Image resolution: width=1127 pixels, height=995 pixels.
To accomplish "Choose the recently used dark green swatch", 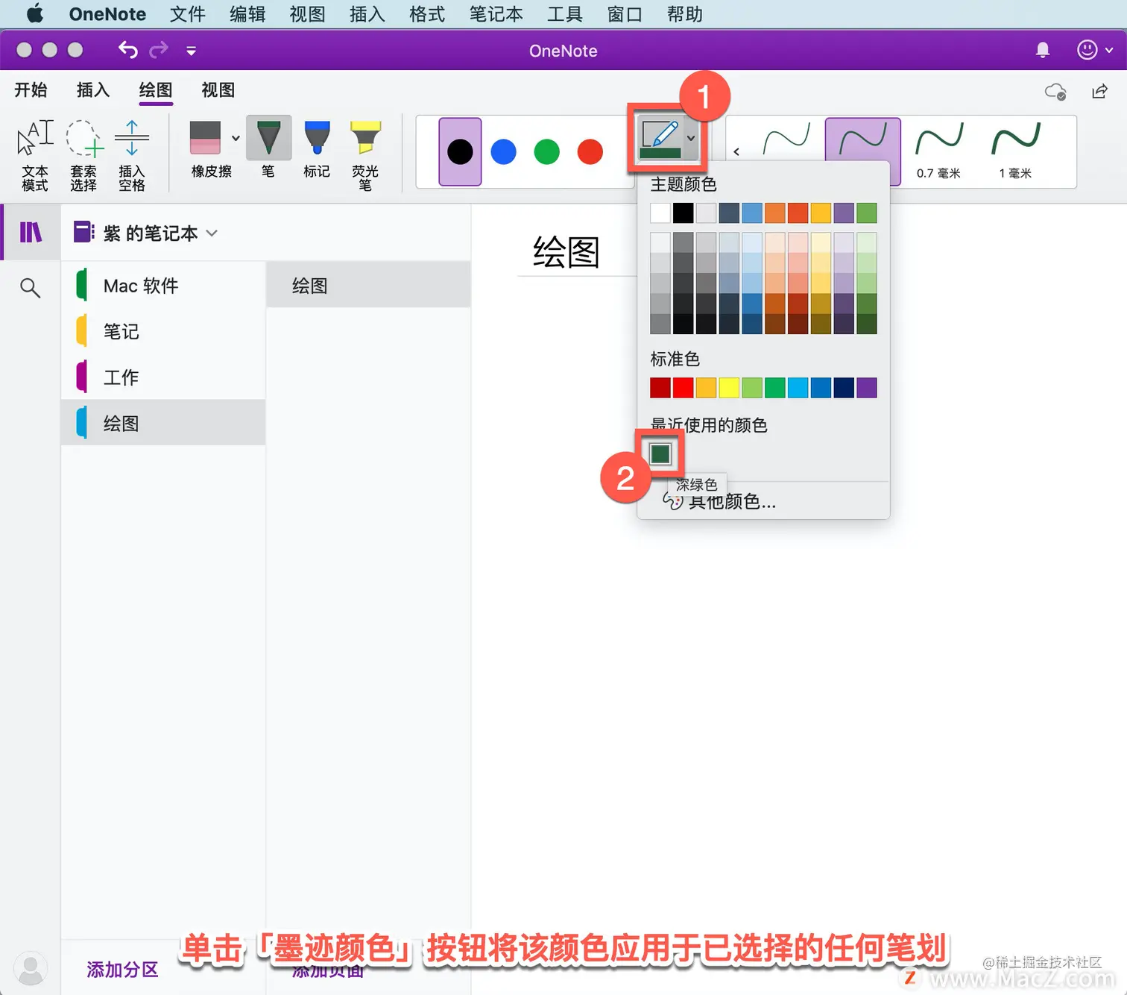I will pos(660,453).
